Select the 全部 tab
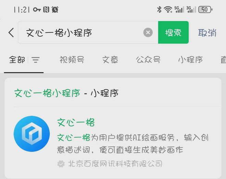Screen dimensions: 226x179 pos(17,60)
